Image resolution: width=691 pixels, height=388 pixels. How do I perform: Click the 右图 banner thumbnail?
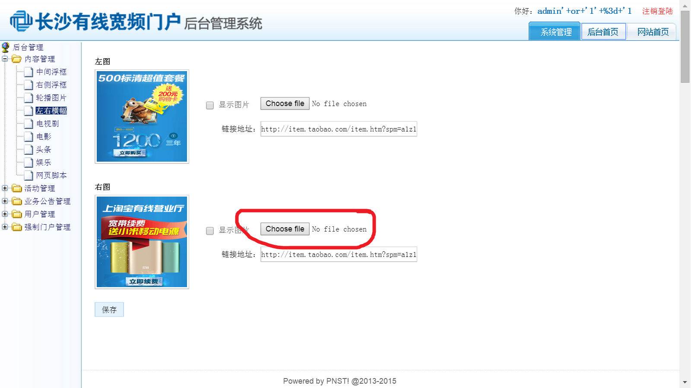(142, 242)
